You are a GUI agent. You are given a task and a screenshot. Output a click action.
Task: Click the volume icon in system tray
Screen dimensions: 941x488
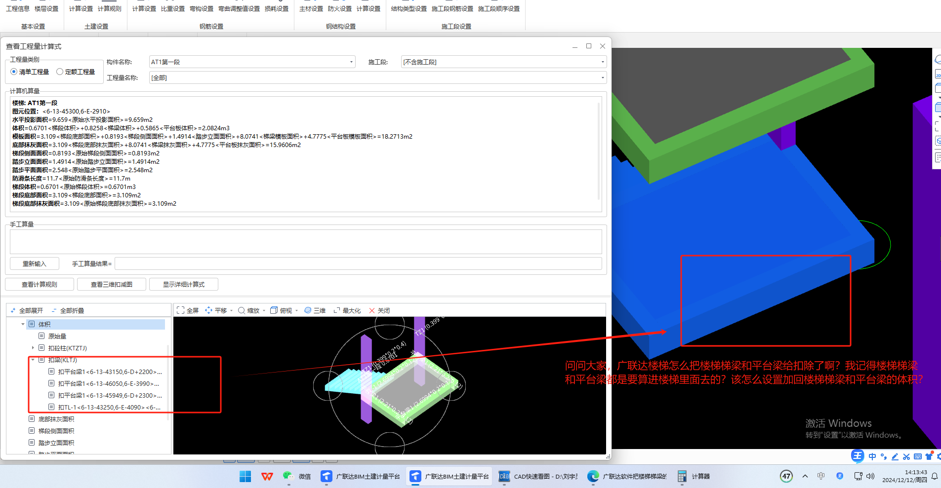[870, 476]
